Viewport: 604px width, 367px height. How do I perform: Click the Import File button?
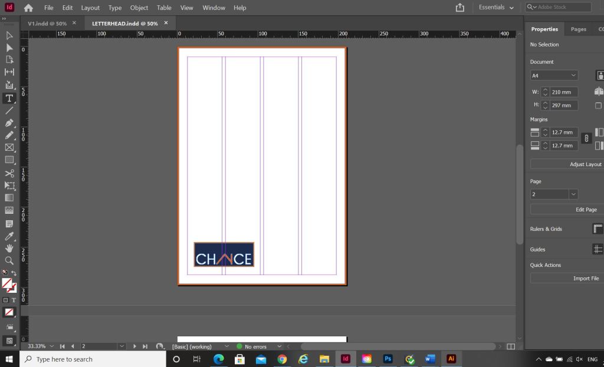click(566, 278)
